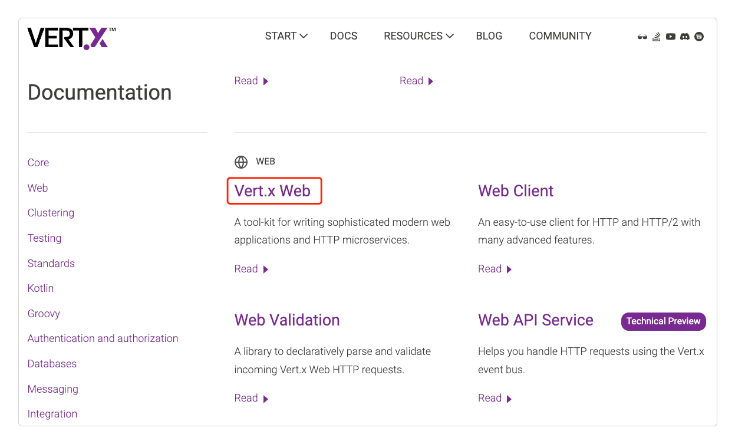Click Read under Web API Service description
This screenshot has height=444, width=735.
[495, 398]
